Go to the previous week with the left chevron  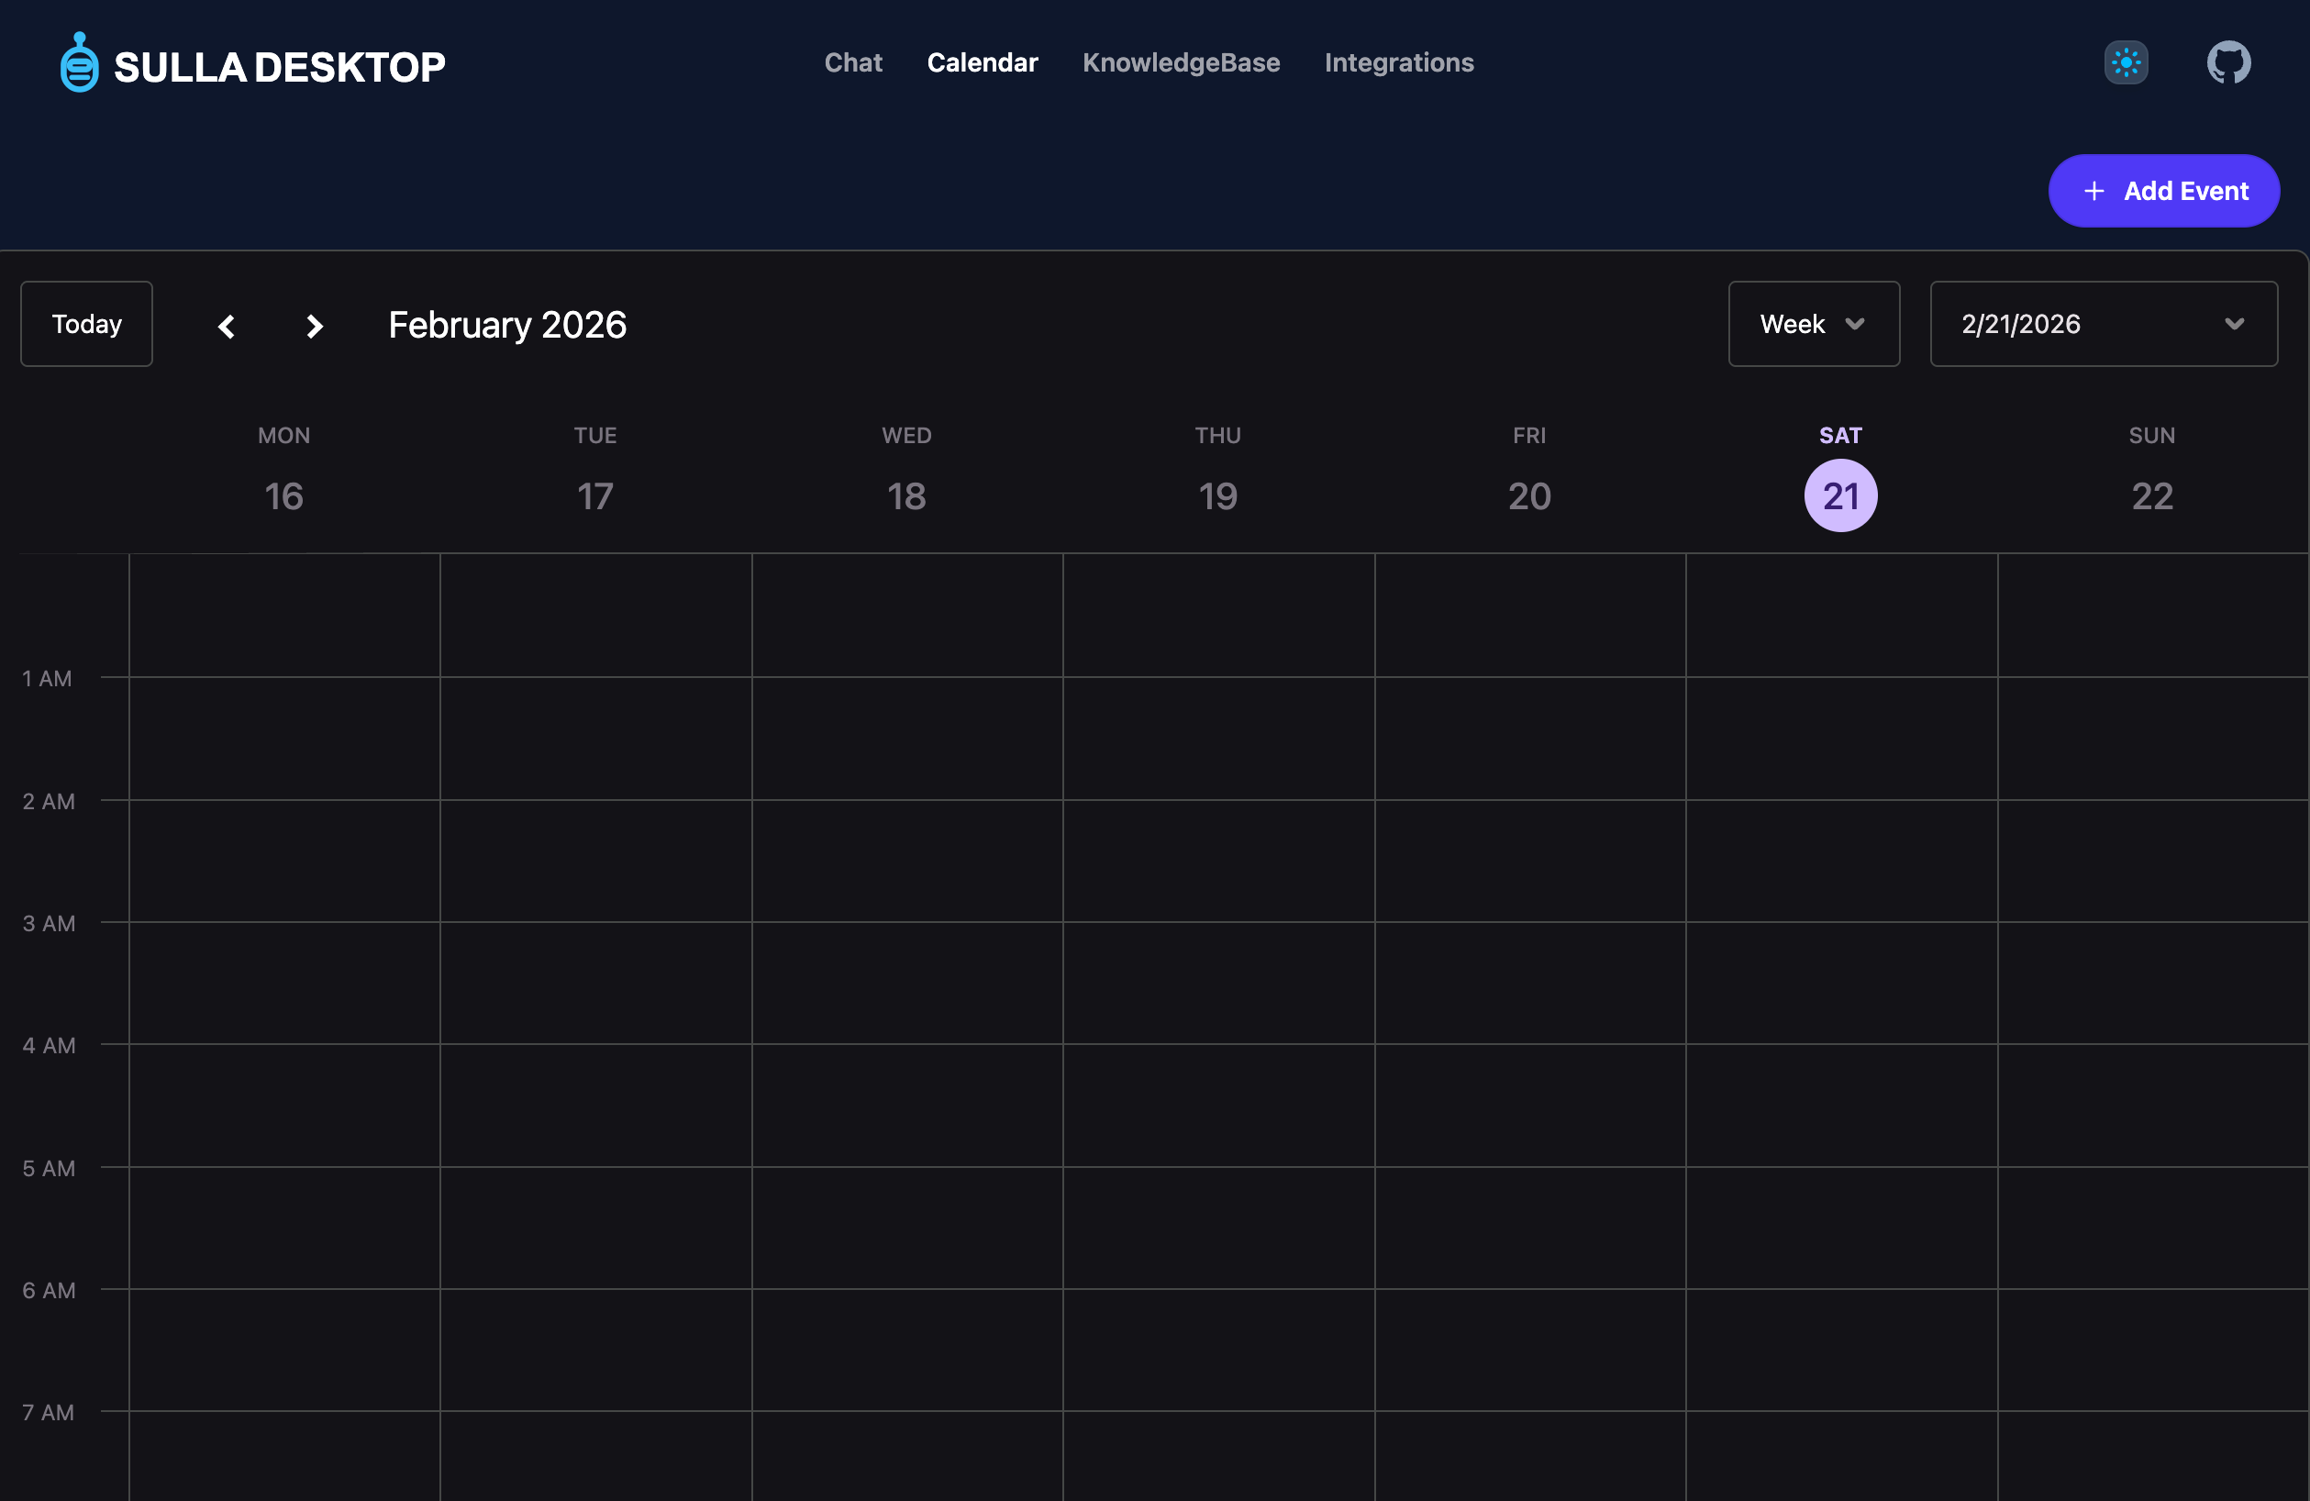(x=228, y=327)
